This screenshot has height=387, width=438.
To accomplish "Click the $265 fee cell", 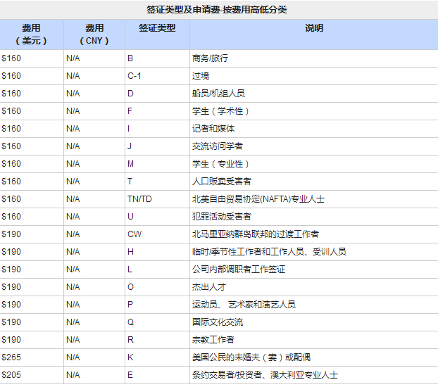I will click(12, 357).
